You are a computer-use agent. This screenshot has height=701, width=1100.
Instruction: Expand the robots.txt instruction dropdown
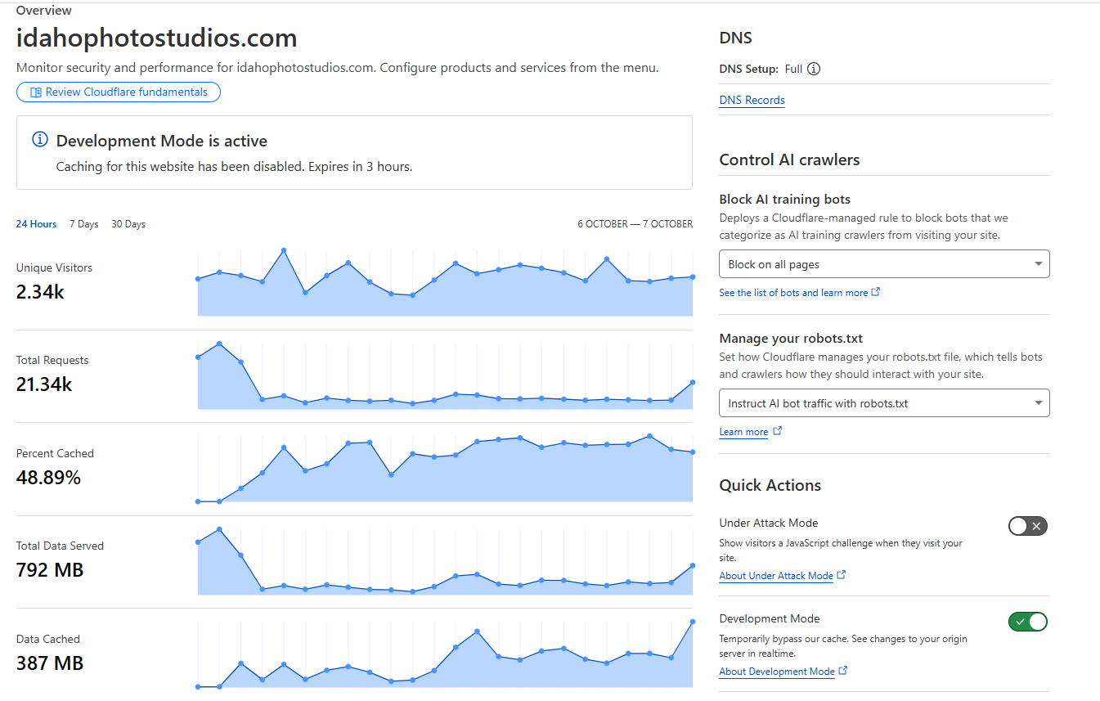pos(884,403)
